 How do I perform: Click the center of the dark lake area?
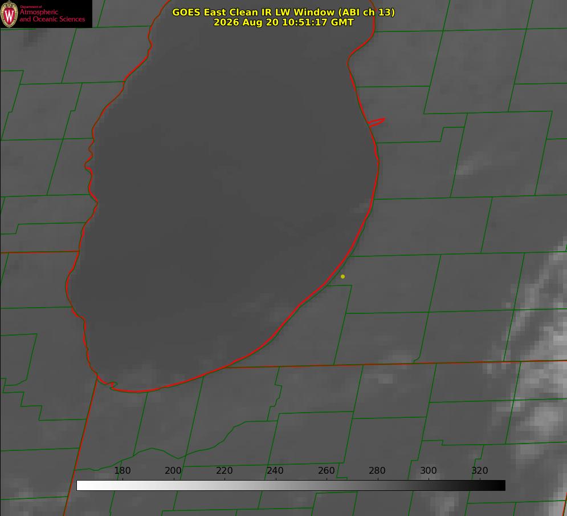coord(224,196)
